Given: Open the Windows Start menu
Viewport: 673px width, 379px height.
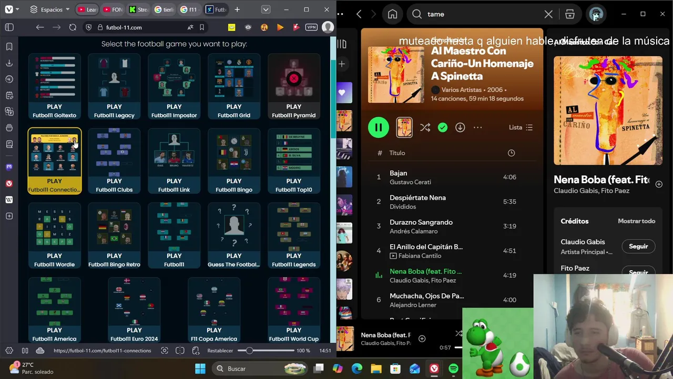Looking at the screenshot, I should point(200,368).
